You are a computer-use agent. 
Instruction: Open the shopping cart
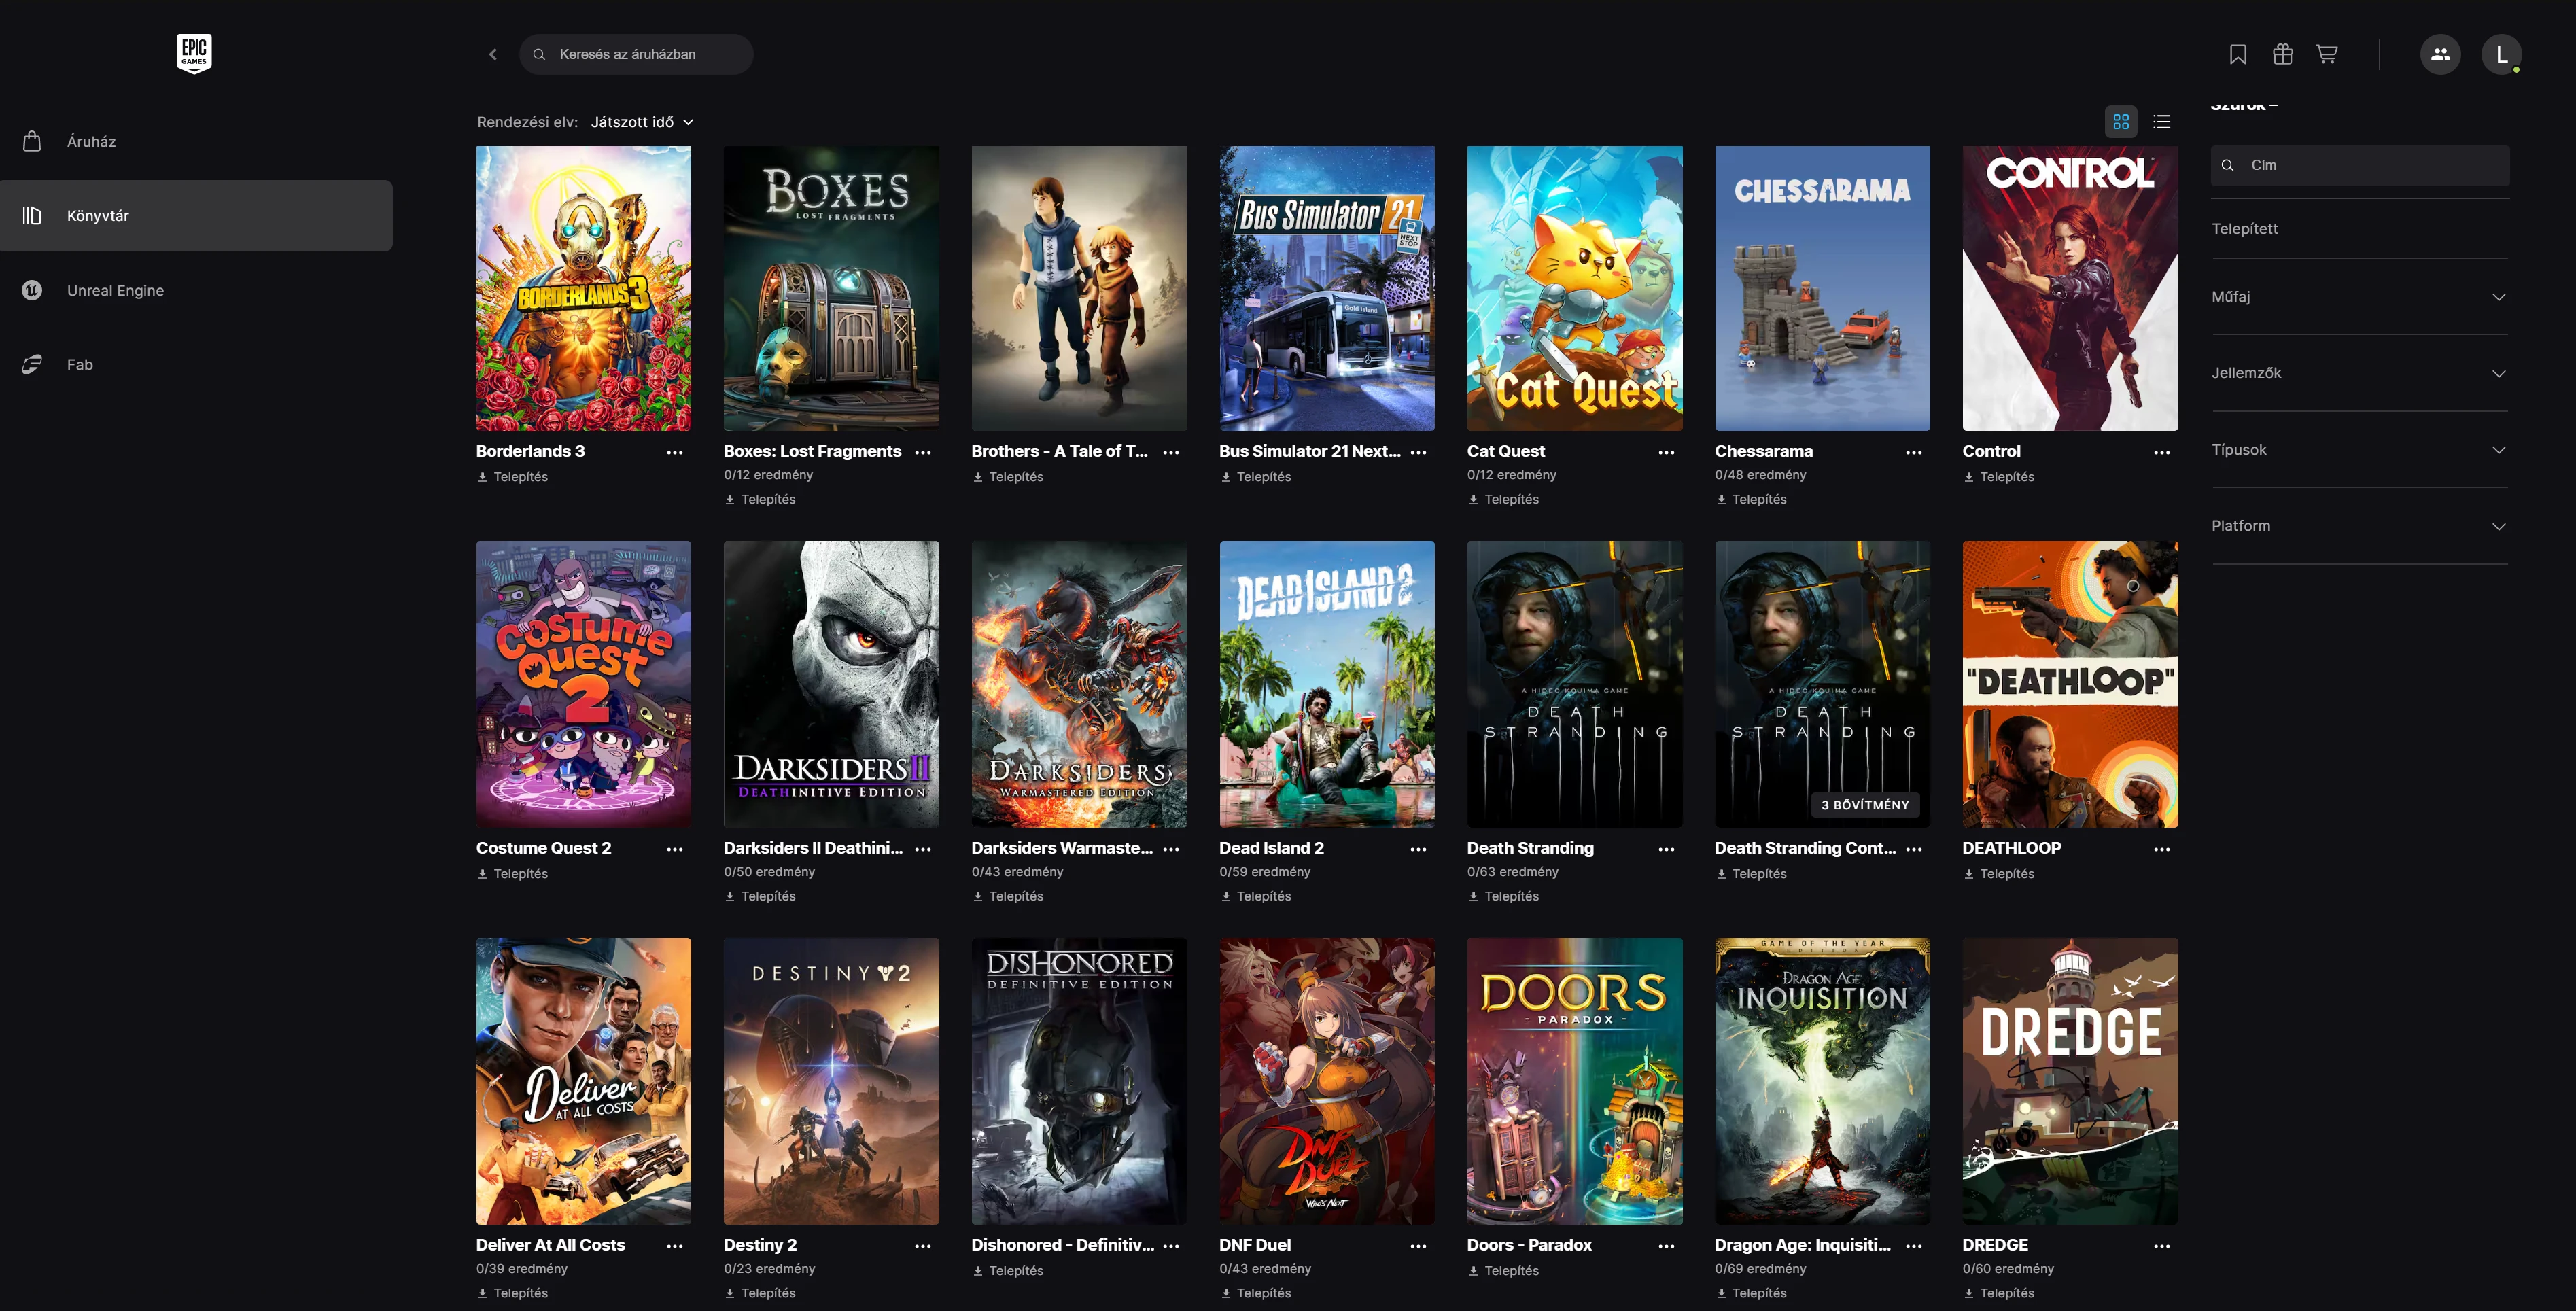point(2327,54)
